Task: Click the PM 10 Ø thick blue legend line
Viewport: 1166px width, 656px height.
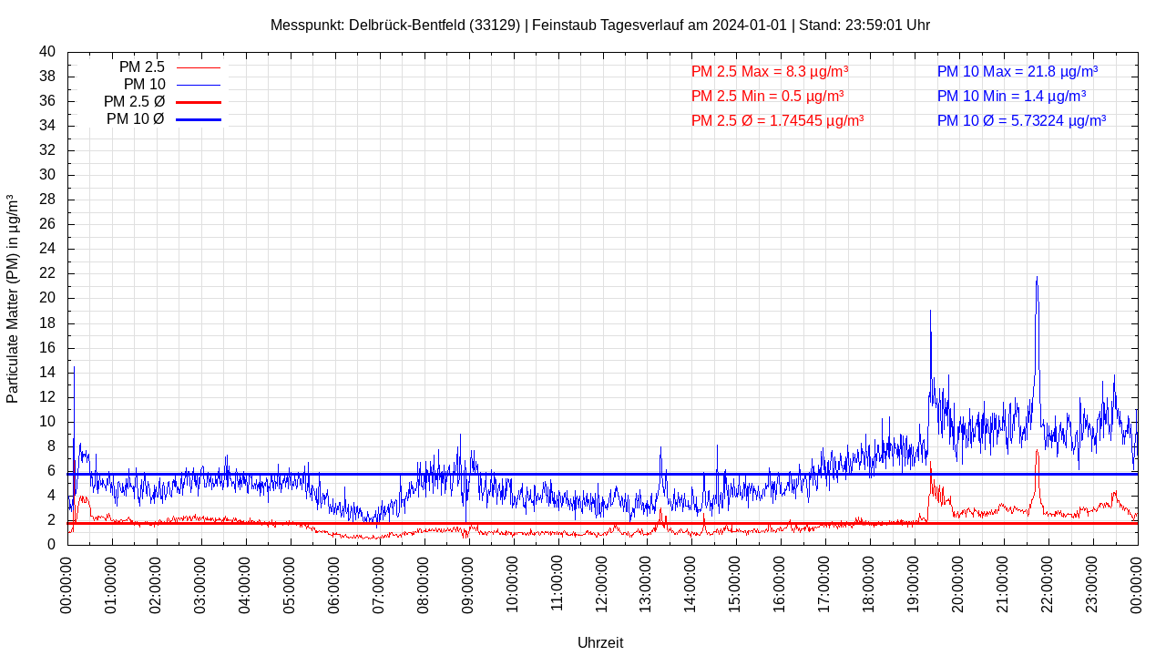Action: tap(198, 119)
